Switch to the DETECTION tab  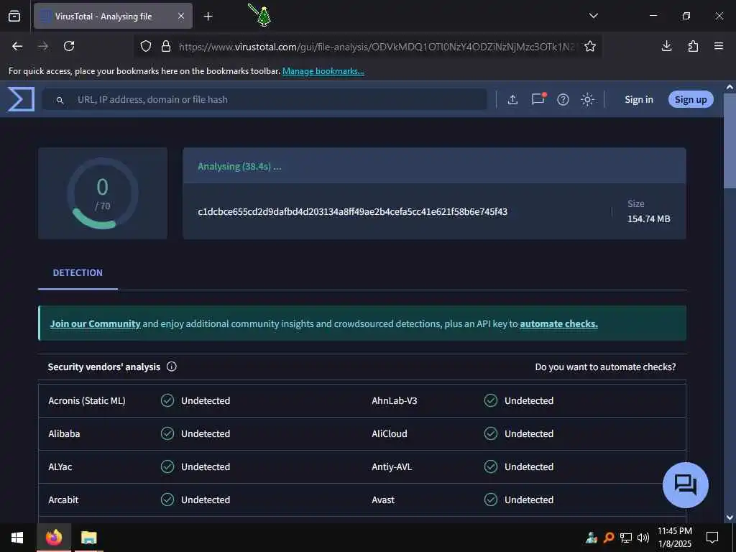tap(78, 272)
